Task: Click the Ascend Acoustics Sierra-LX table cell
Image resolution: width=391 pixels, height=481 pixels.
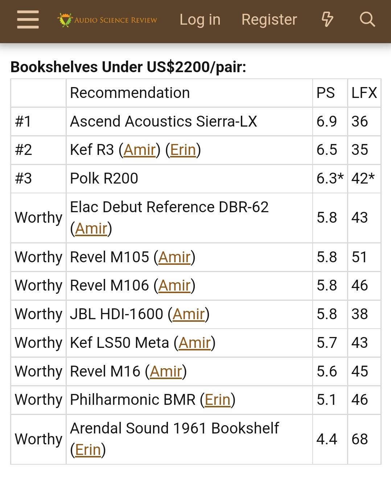Action: point(189,122)
